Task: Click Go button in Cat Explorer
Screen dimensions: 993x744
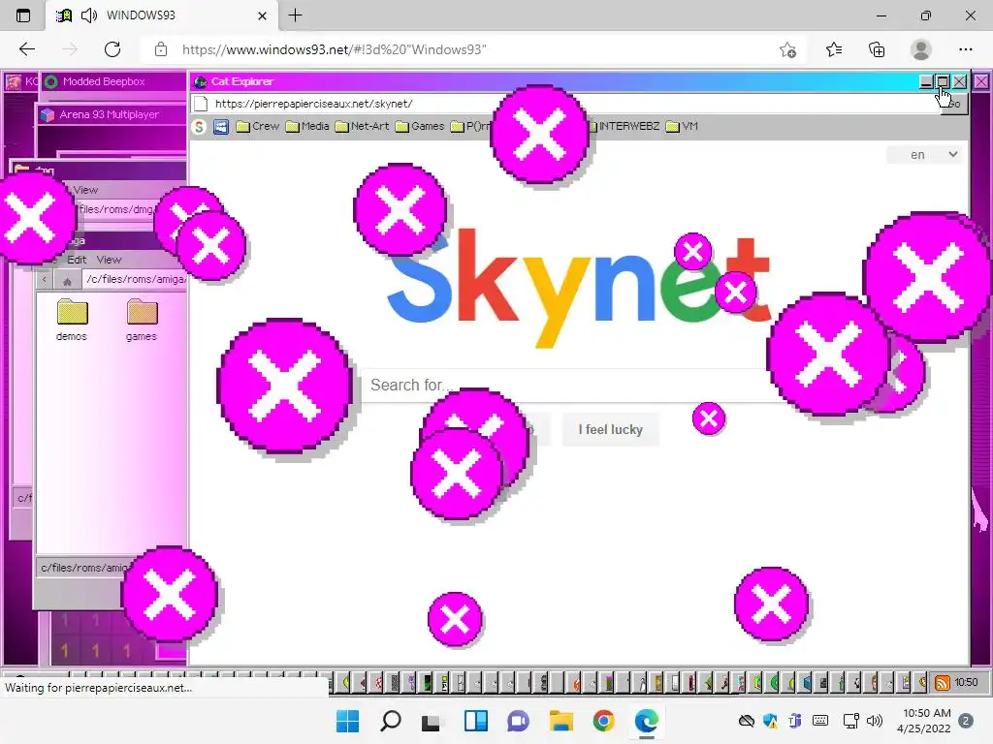Action: [954, 104]
